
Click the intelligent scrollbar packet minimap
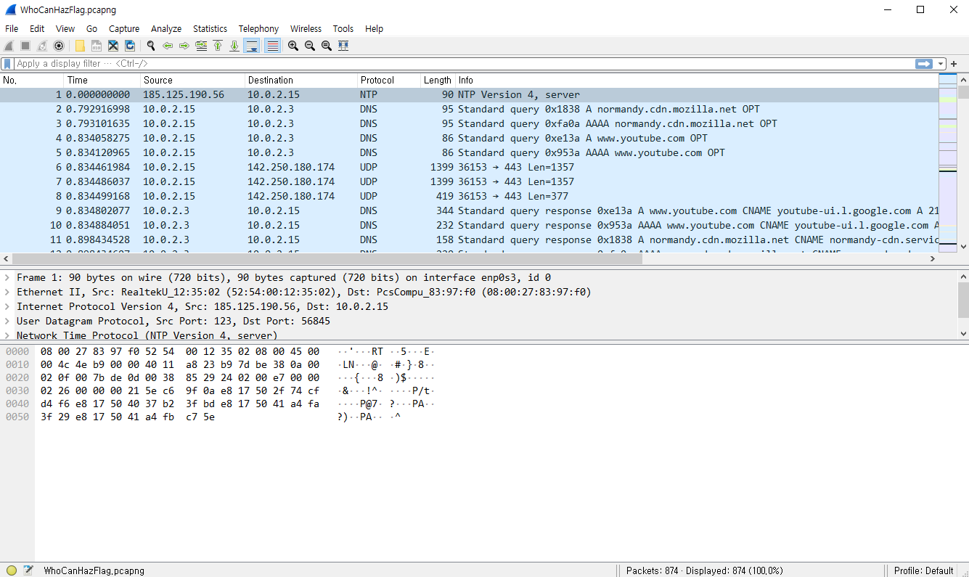pos(948,163)
